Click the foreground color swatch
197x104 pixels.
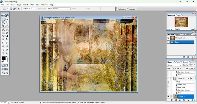(3, 58)
